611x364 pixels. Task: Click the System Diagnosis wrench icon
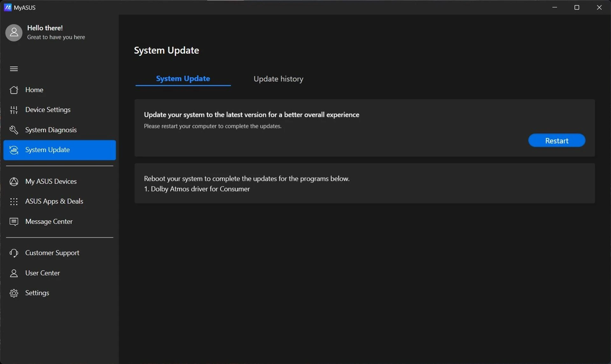pyautogui.click(x=14, y=130)
